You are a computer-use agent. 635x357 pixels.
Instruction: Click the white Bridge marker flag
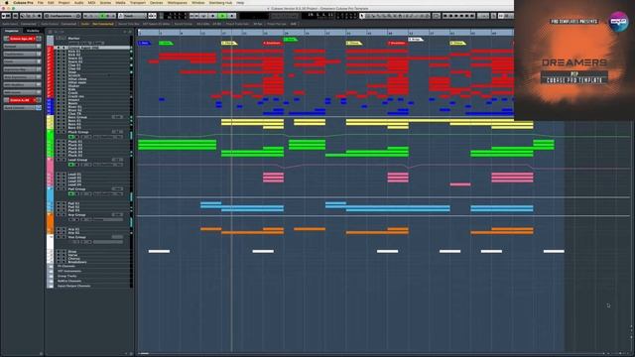pyautogui.click(x=416, y=40)
